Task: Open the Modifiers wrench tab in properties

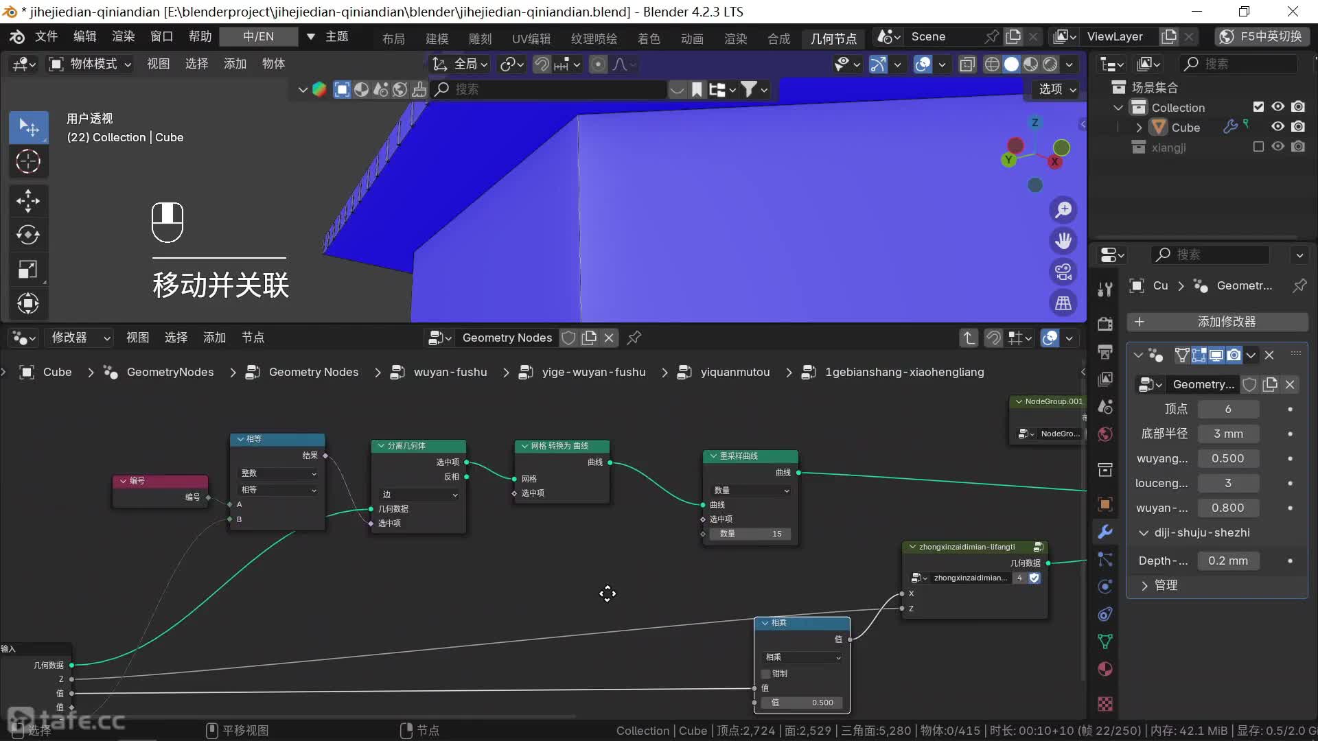Action: 1105,532
